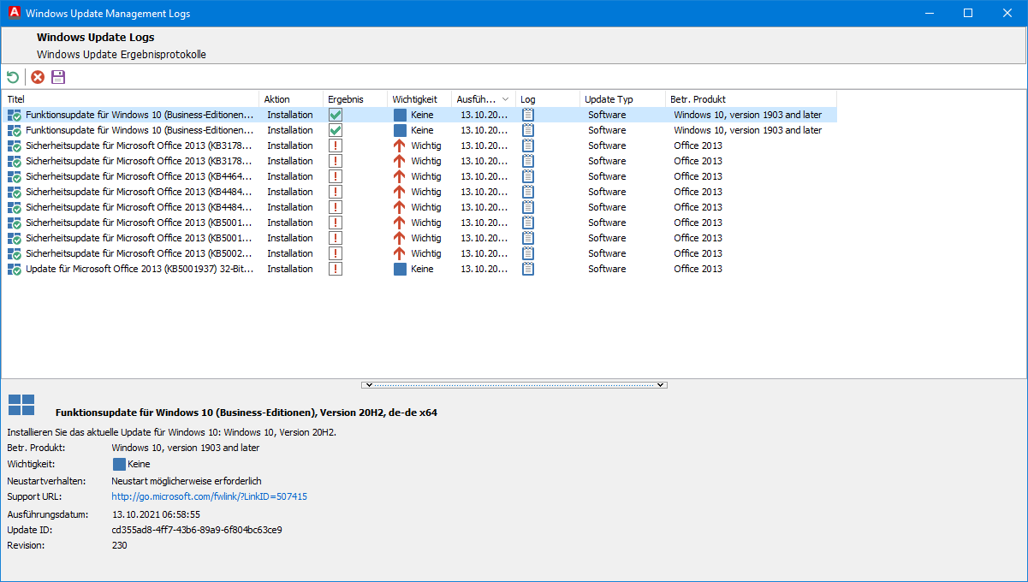Click the error result icon in KB5001937 row
This screenshot has width=1028, height=582.
pos(336,269)
